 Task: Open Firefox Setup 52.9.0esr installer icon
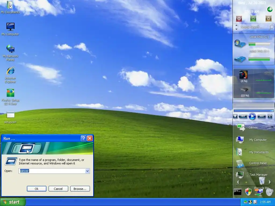coord(10,97)
